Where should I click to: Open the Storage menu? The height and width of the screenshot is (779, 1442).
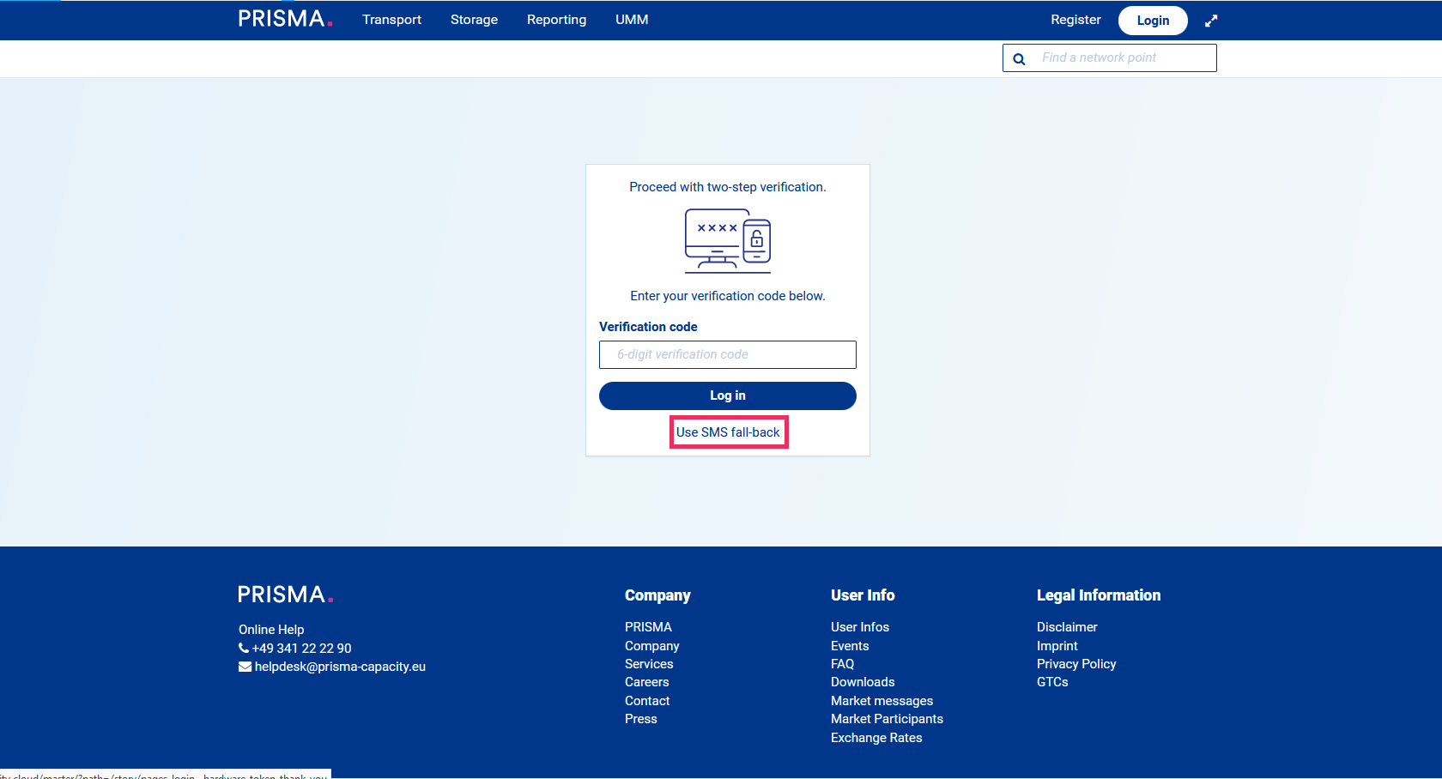[474, 20]
